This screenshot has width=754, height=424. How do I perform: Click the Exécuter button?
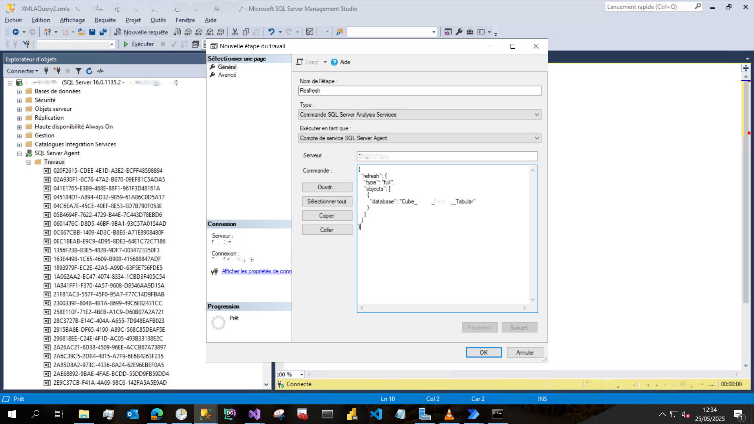pos(139,44)
